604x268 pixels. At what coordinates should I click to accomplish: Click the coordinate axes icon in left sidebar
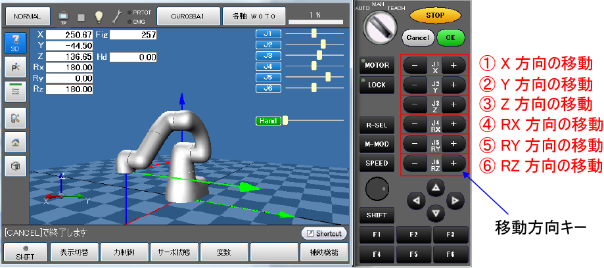(15, 67)
